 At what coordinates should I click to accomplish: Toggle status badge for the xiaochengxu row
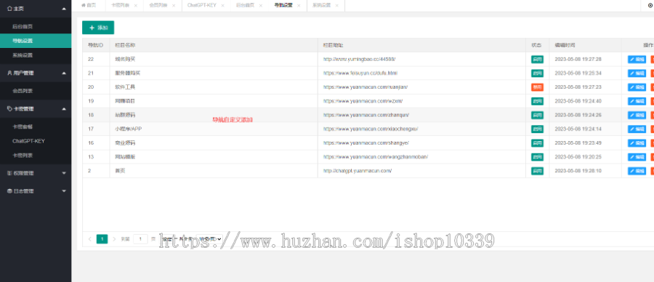(537, 129)
